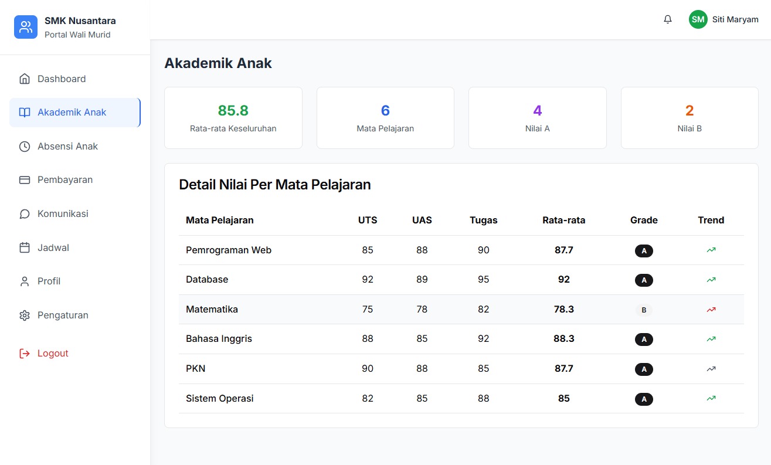Screen dimensions: 771x465
Task: Click the Grade A badge for PKN
Action: (644, 369)
